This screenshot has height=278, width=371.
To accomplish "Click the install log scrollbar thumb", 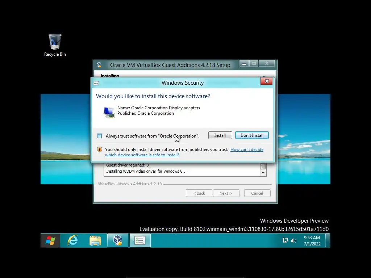I will click(263, 166).
